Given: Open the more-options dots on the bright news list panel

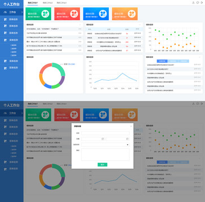Looking at the screenshot, I should click(80, 25).
